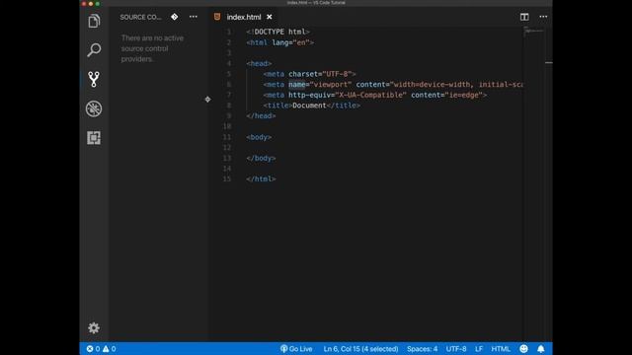This screenshot has width=632, height=355.
Task: Switch to the index.html tab
Action: (244, 17)
